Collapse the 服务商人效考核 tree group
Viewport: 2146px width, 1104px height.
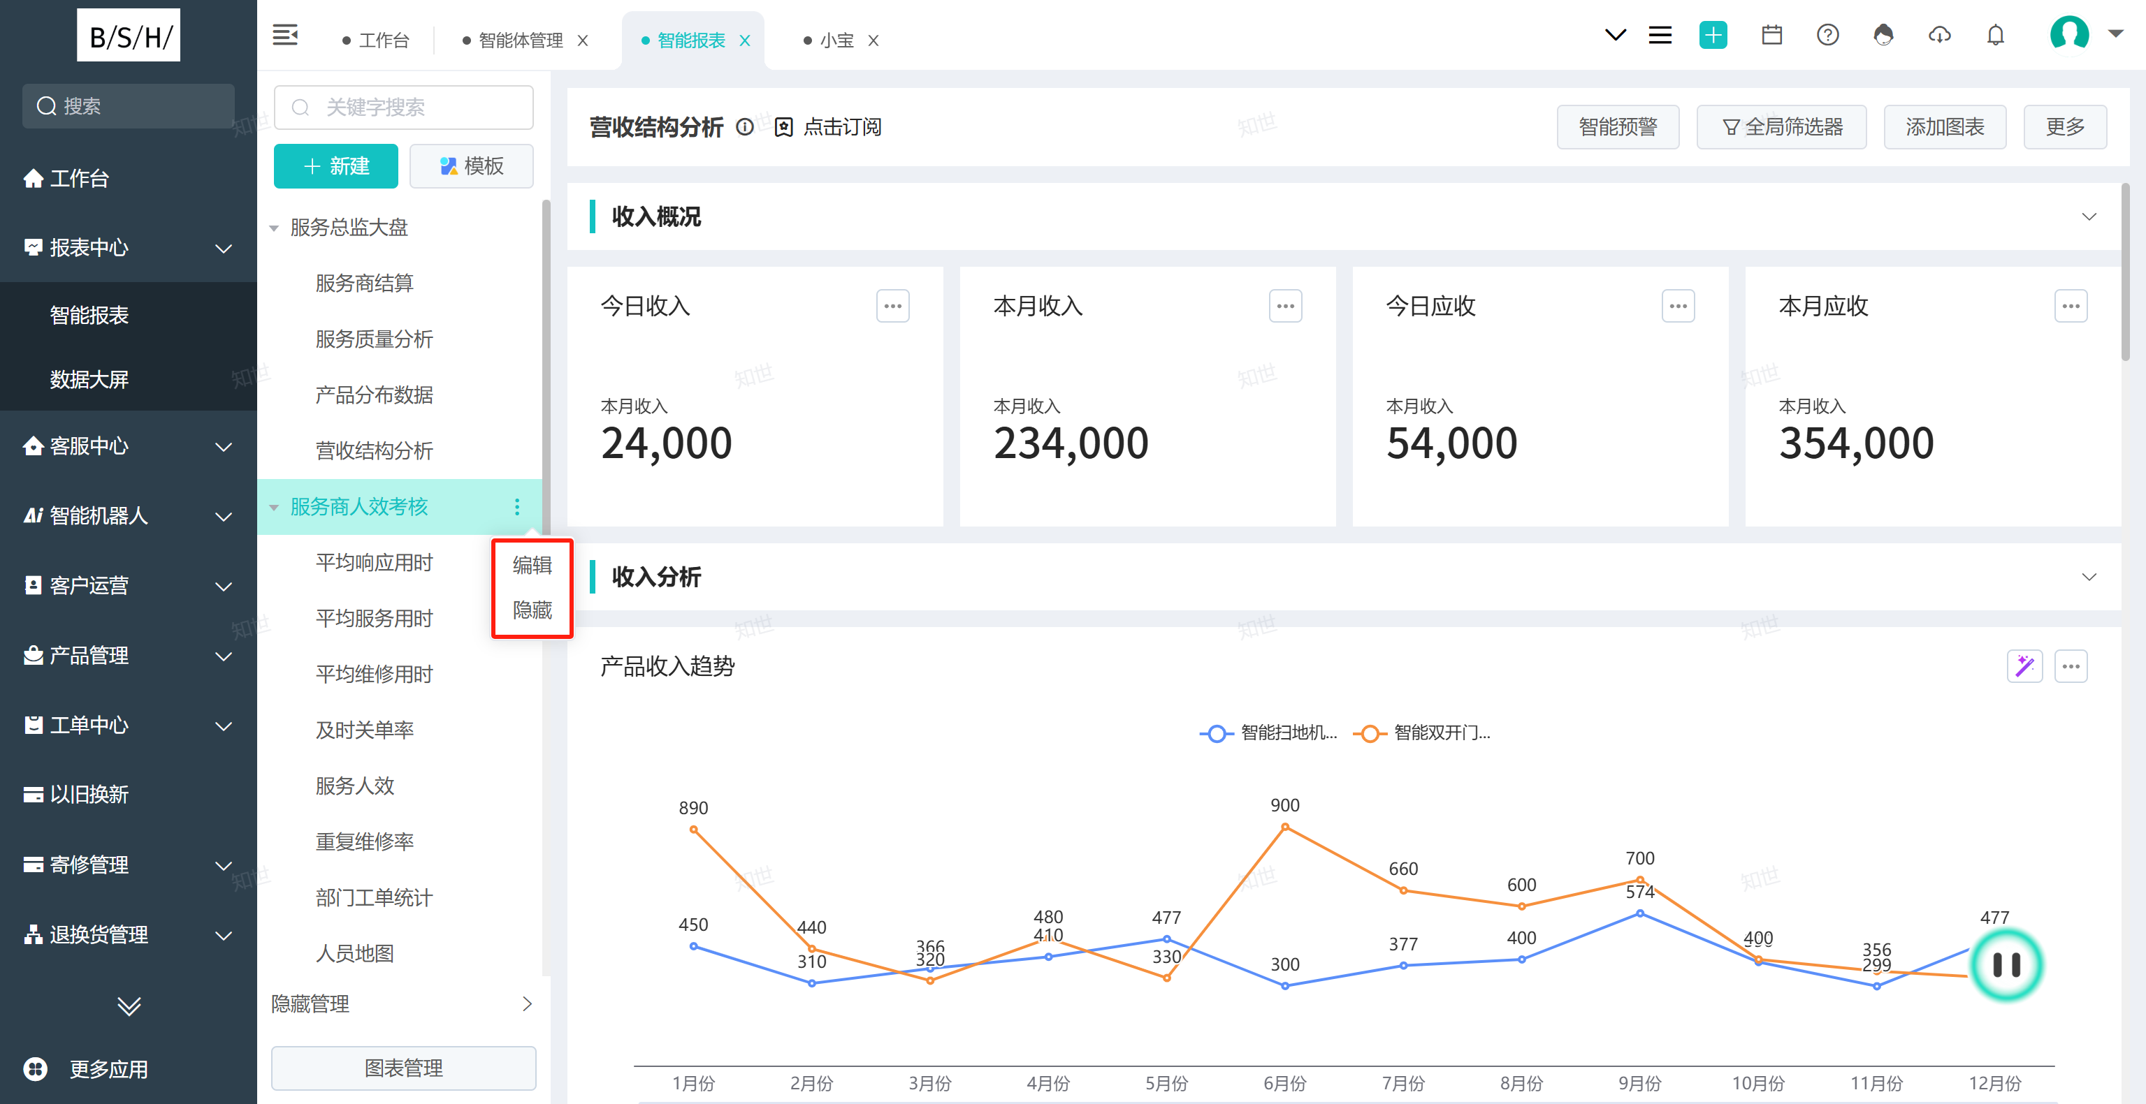[274, 507]
